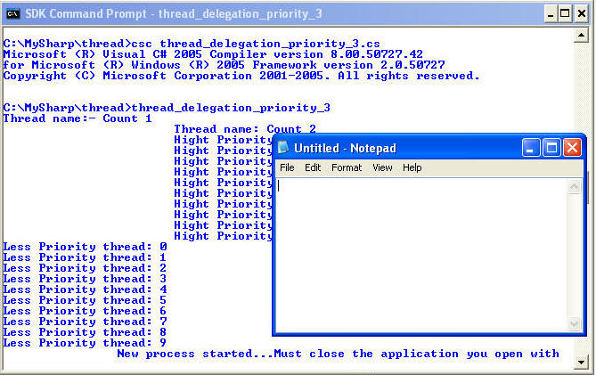Click Notepad's vertical scrollbar up arrow
This screenshot has width=596, height=375.
(575, 185)
